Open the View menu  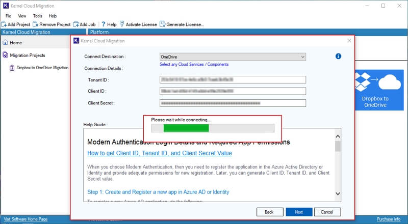point(22,16)
